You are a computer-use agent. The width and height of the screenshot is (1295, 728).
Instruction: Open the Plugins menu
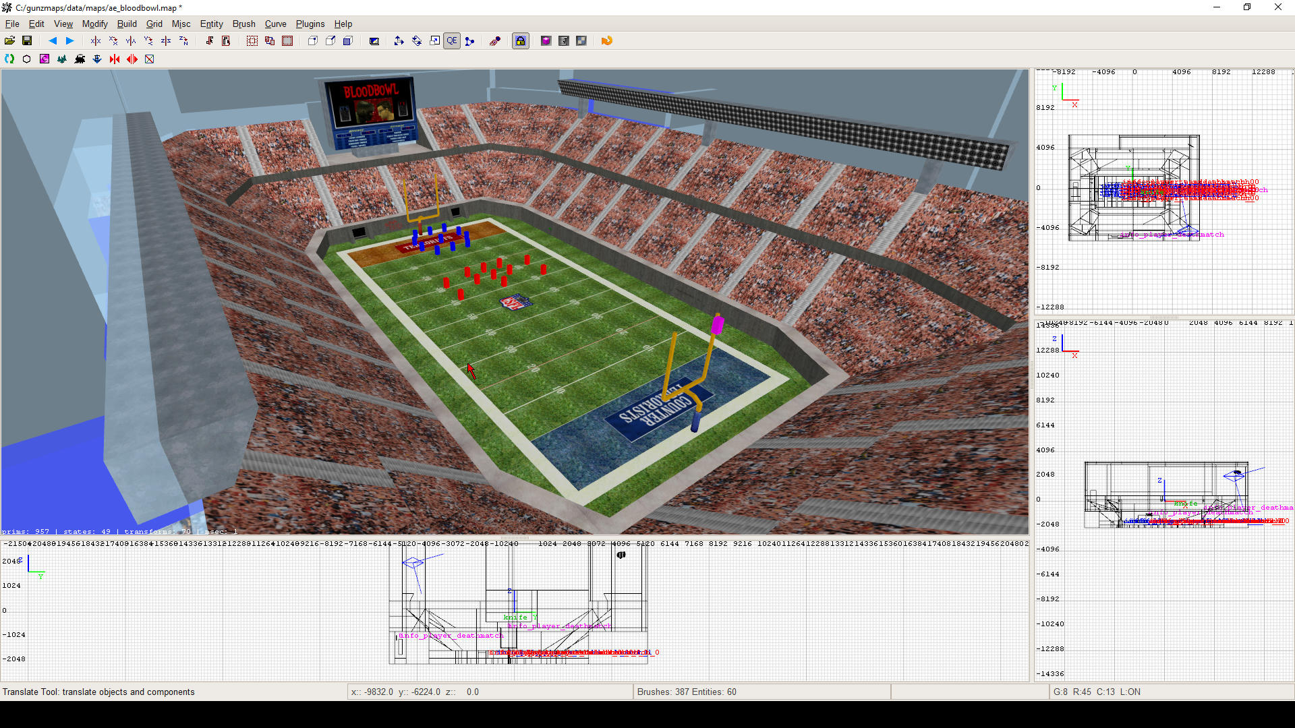click(x=310, y=24)
